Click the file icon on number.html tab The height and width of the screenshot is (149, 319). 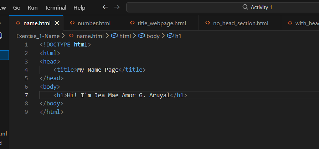point(72,23)
